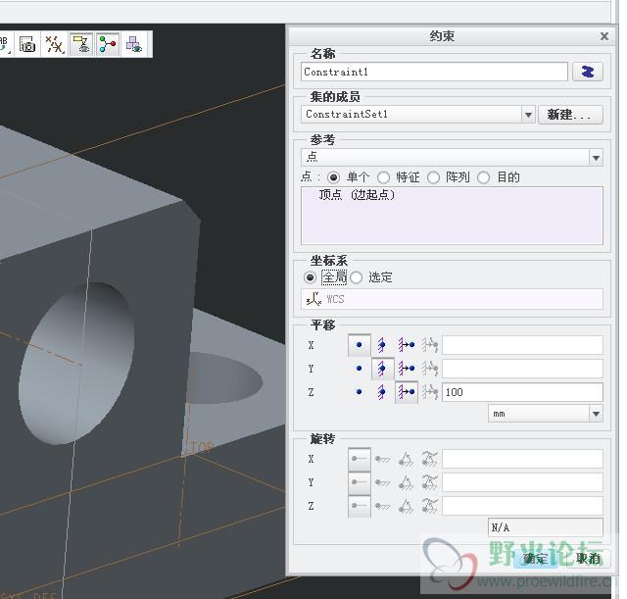Open the mm translation units dropdown
This screenshot has height=599, width=627.
[596, 414]
